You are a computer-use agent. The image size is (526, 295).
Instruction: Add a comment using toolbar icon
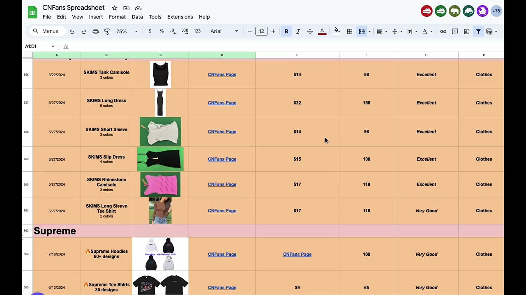(455, 32)
